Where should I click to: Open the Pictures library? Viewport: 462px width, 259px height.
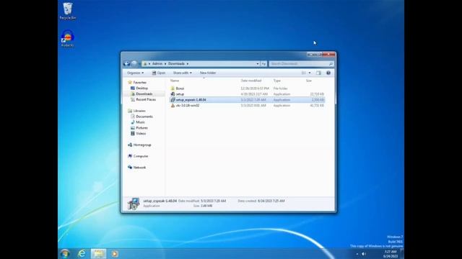(141, 128)
